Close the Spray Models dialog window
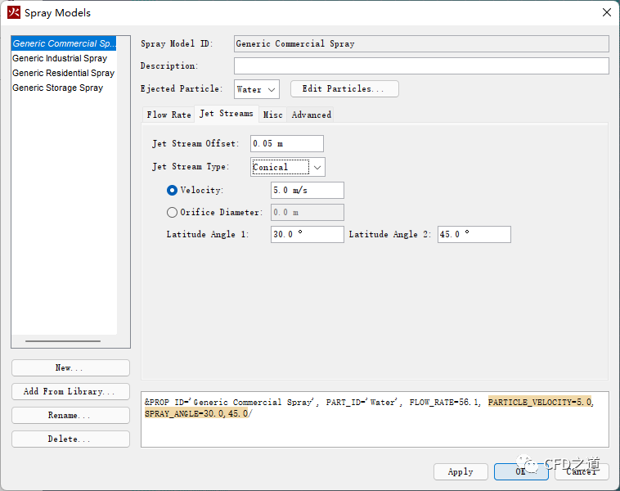 tap(606, 12)
